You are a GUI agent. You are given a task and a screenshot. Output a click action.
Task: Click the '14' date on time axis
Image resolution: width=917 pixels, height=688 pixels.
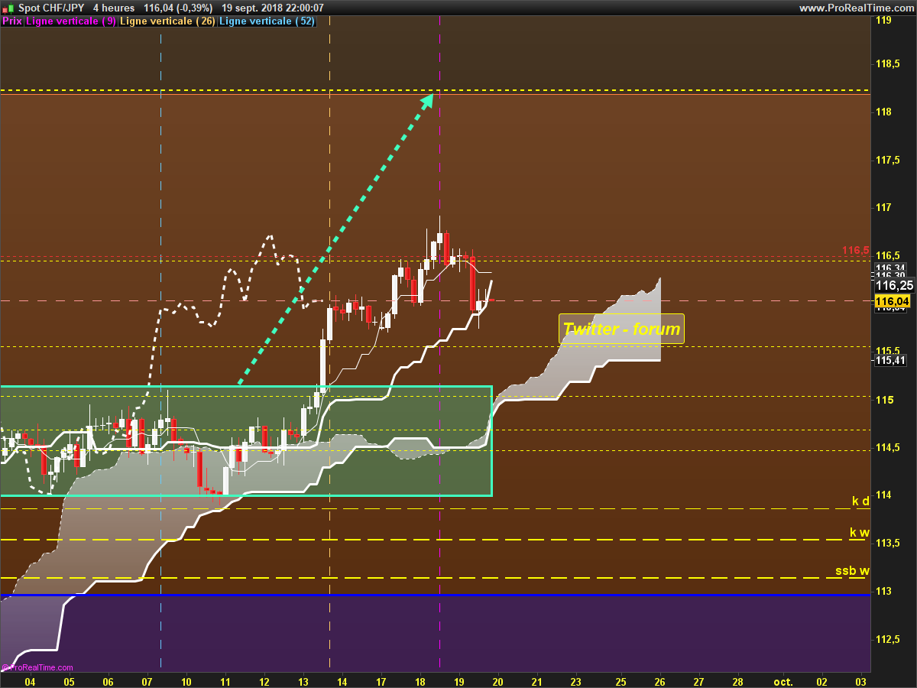[342, 681]
